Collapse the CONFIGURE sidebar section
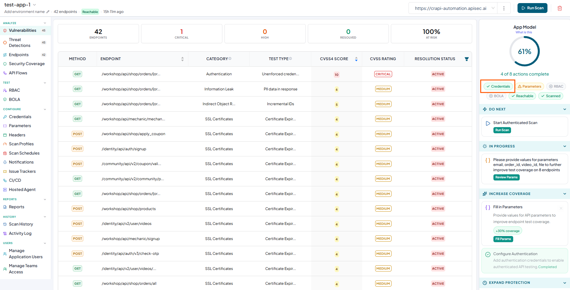570x290 pixels. point(45,109)
